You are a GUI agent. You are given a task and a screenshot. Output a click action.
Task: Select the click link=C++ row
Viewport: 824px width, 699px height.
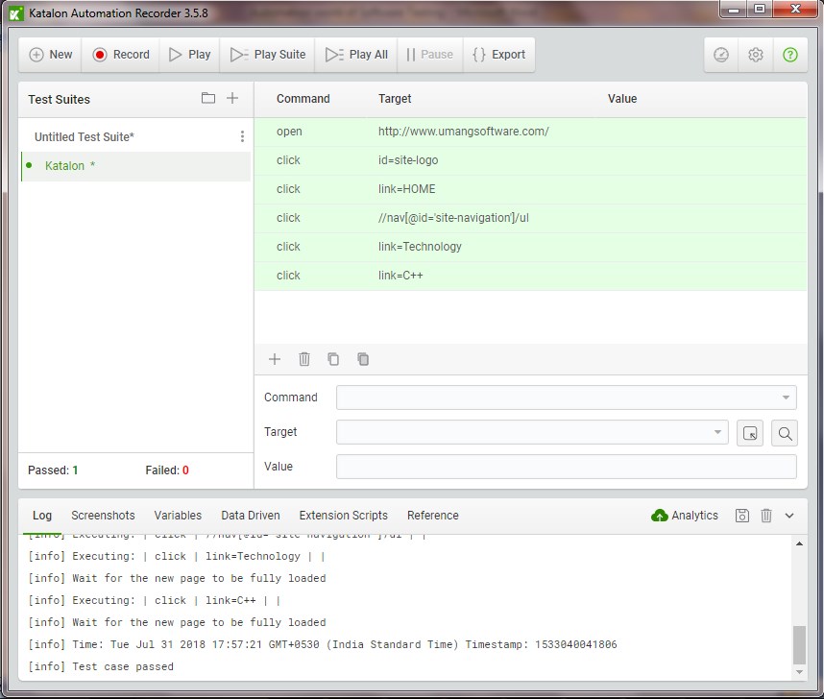click(531, 277)
